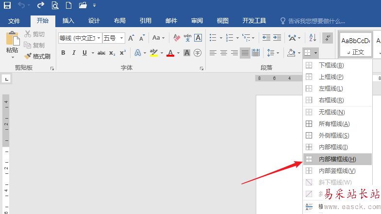Undo the last action
381x214 pixels.
point(22,5)
